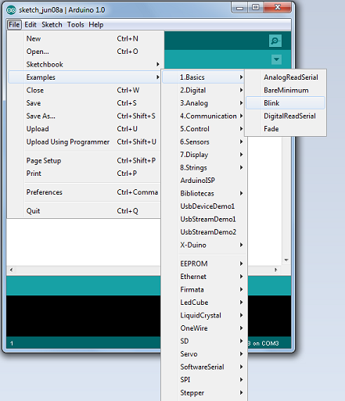The width and height of the screenshot is (345, 401).
Task: Click the tab menu dropdown arrow
Action: (276, 59)
